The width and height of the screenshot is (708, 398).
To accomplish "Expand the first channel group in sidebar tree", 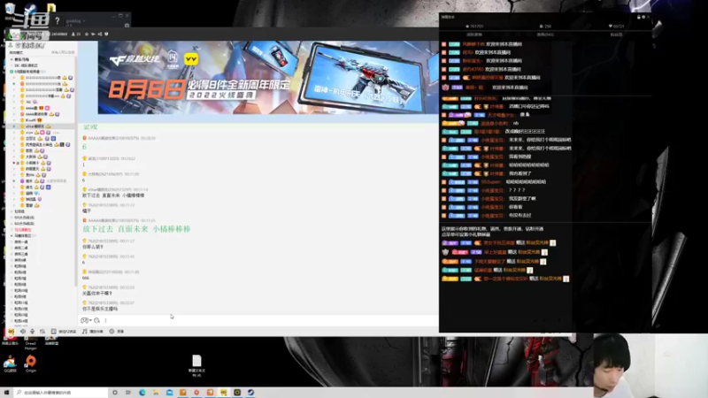I will pyautogui.click(x=12, y=59).
